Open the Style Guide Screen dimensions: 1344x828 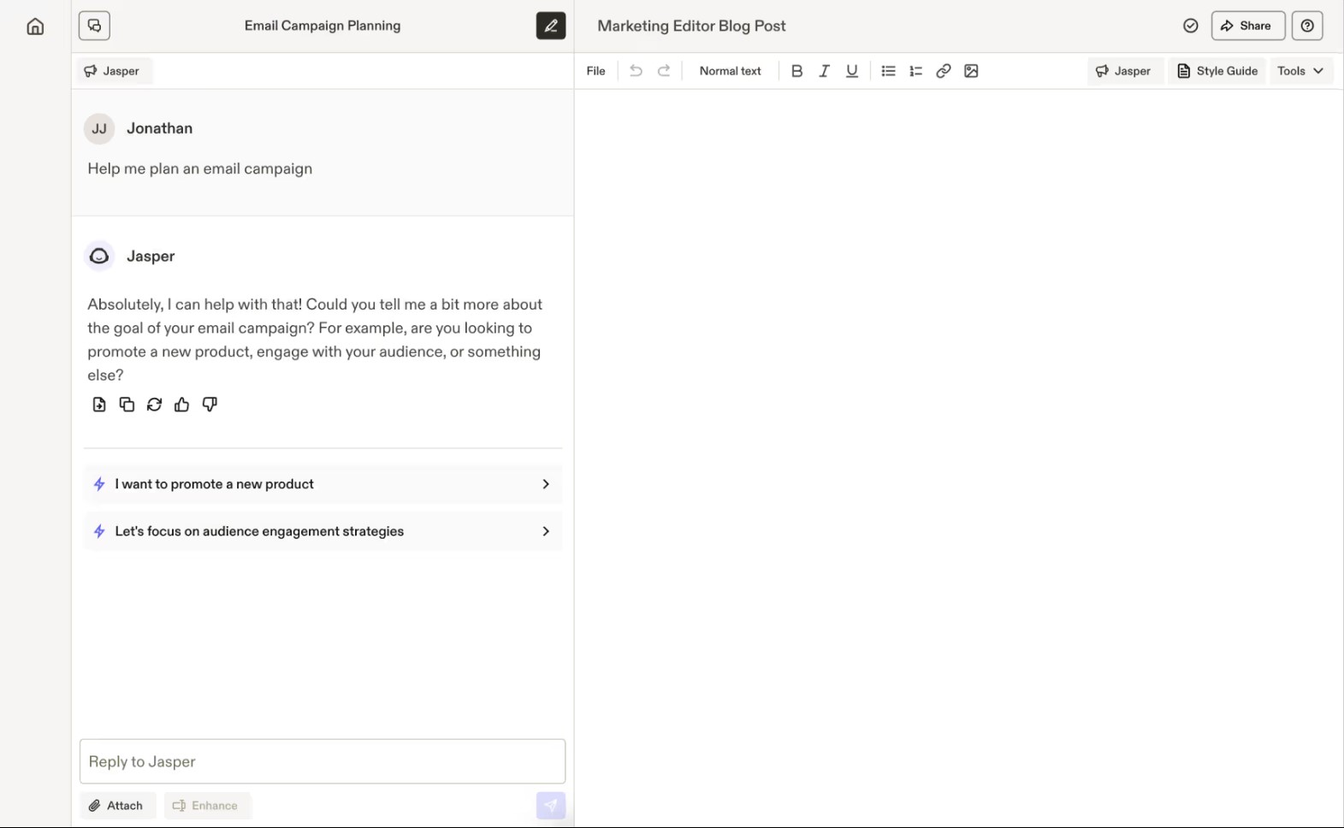click(x=1217, y=71)
